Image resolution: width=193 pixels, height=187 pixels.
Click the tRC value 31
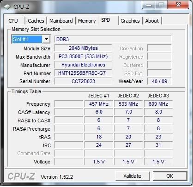click(158, 145)
